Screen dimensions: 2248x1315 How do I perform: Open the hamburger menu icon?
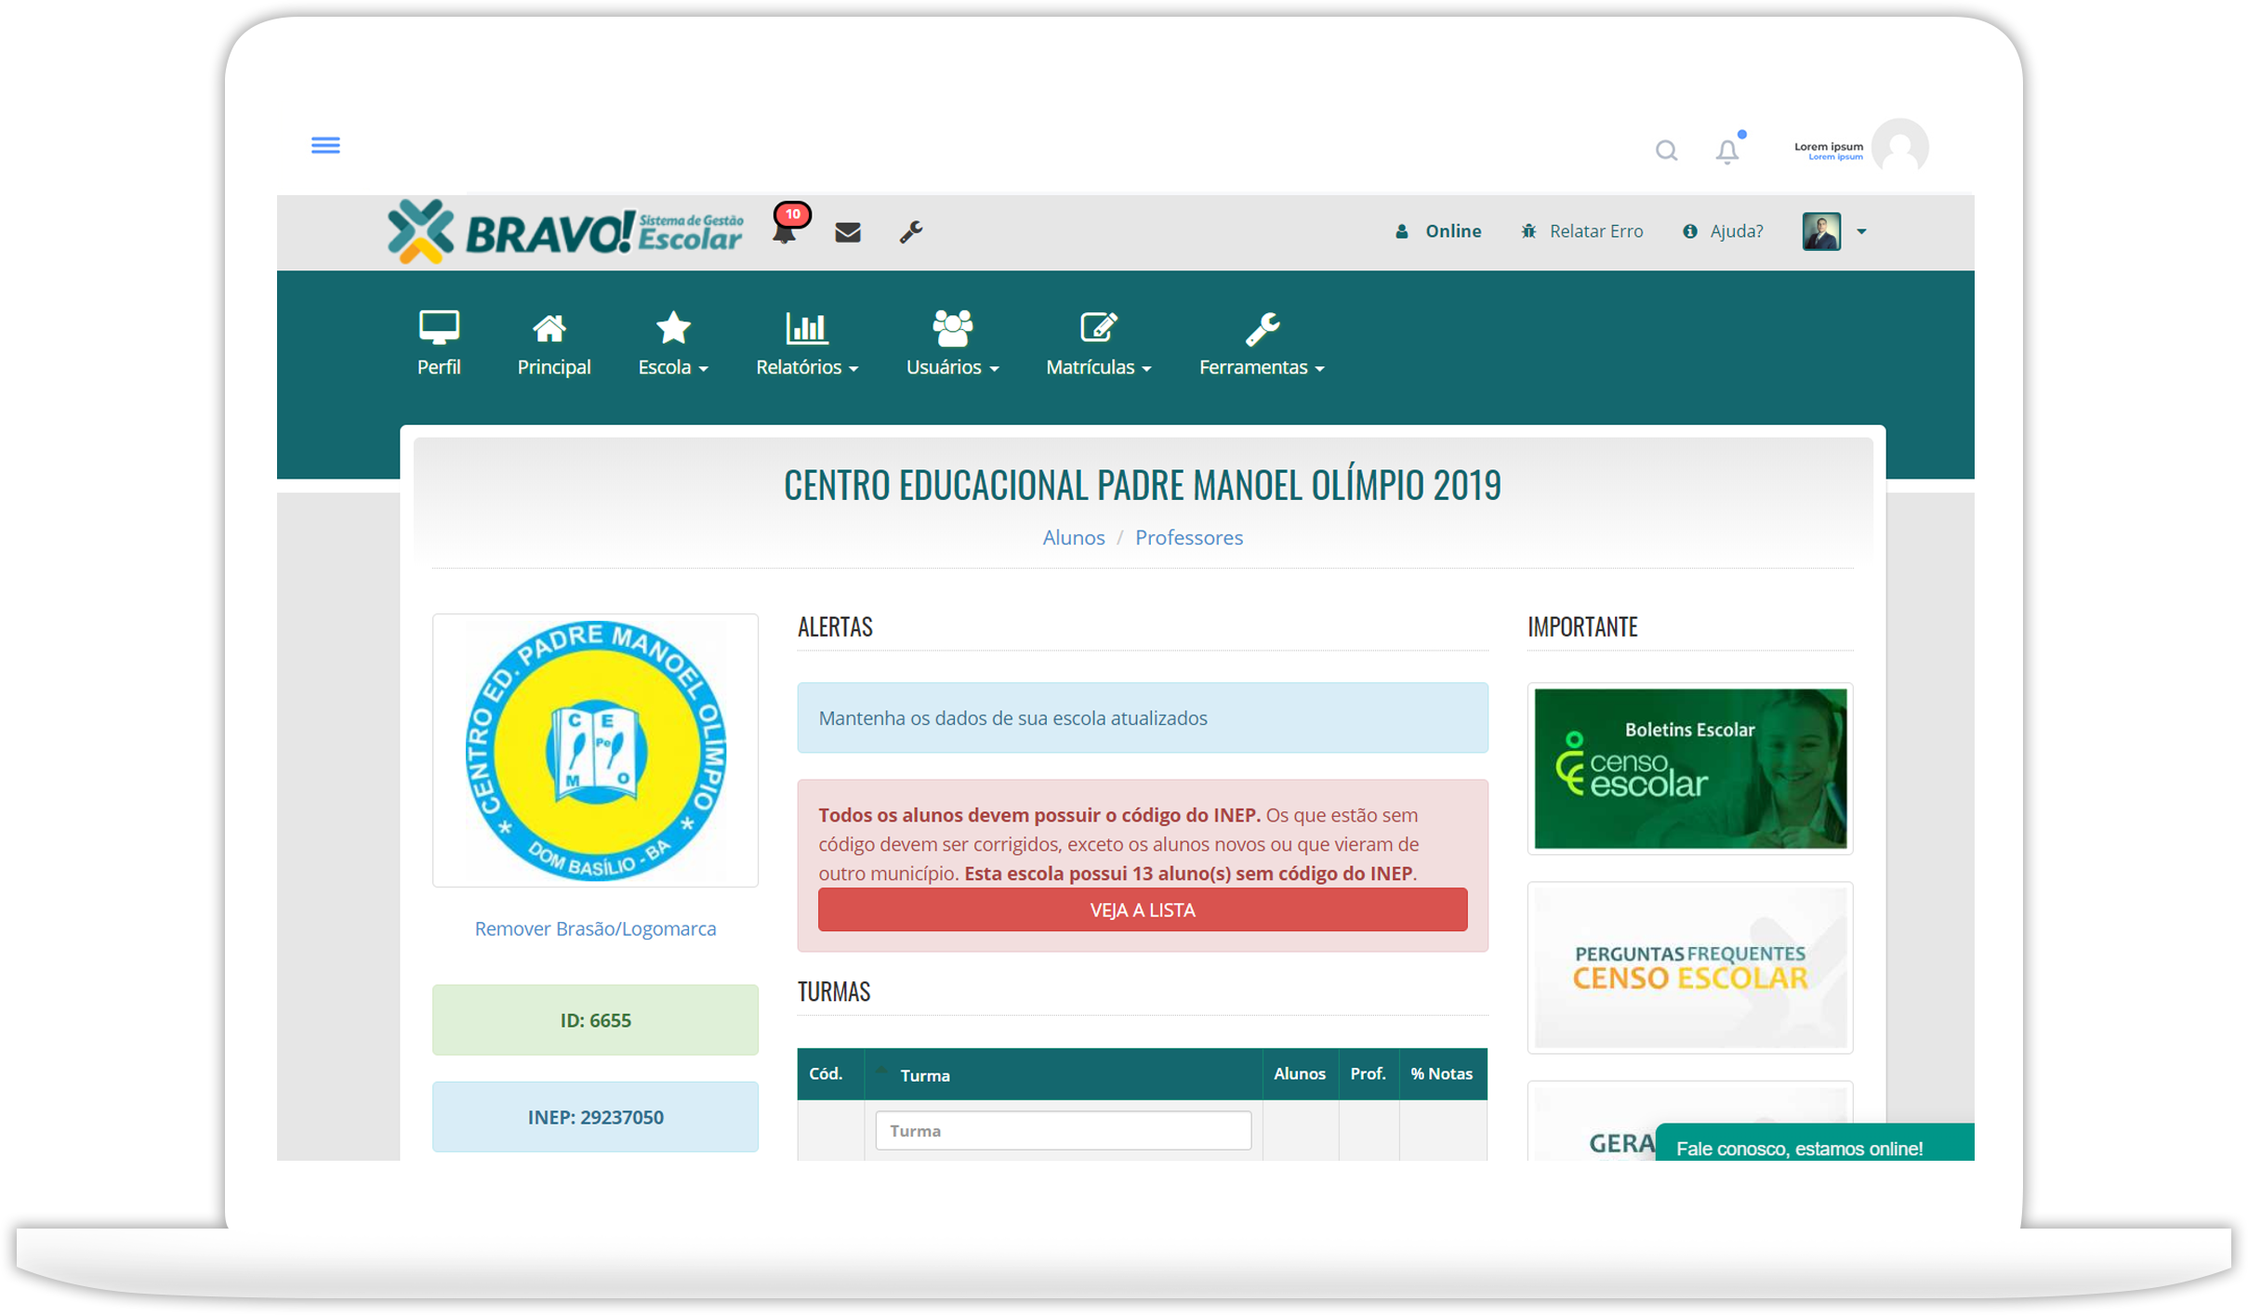325,145
